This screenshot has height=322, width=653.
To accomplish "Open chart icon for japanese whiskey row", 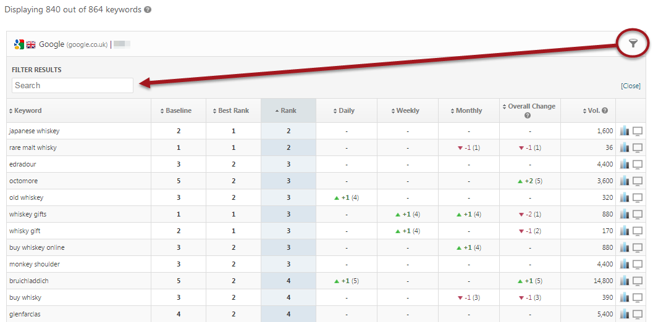I will pos(624,131).
